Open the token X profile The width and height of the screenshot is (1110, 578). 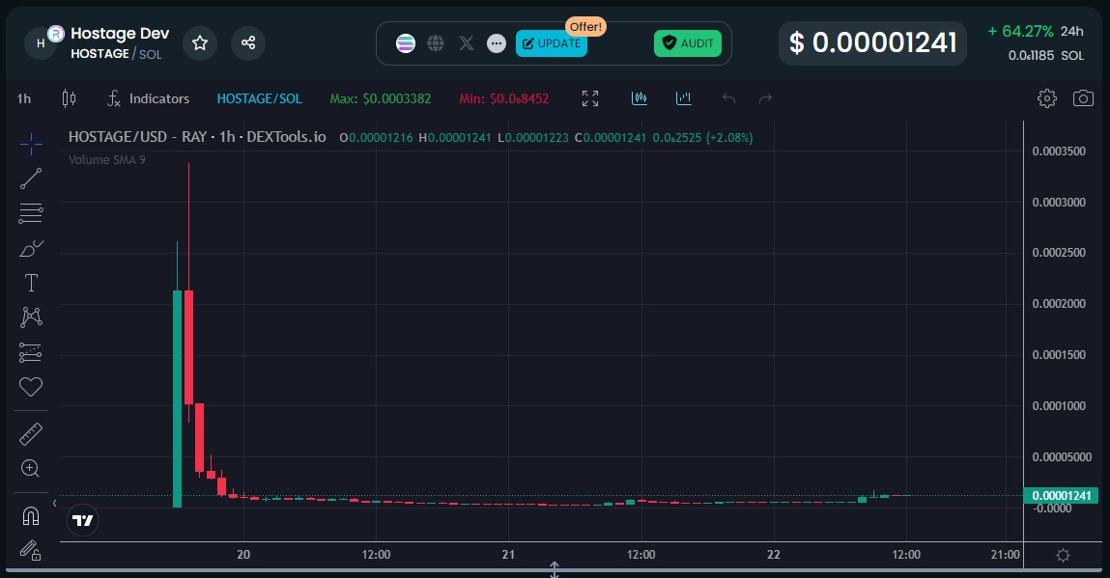click(x=466, y=43)
